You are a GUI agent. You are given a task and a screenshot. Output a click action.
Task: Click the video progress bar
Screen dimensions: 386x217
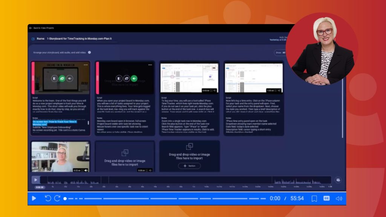point(165,199)
